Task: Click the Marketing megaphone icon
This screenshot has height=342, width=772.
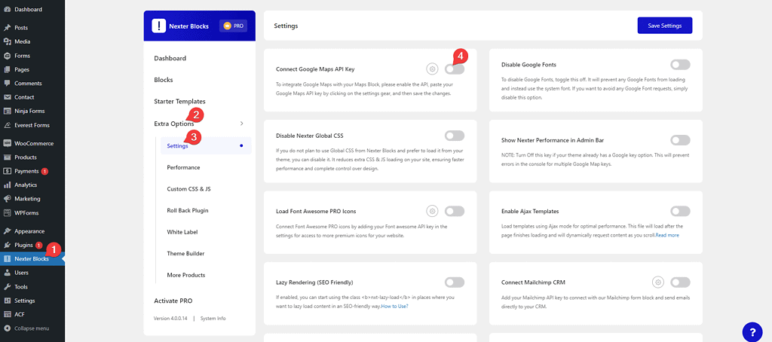Action: [8, 199]
